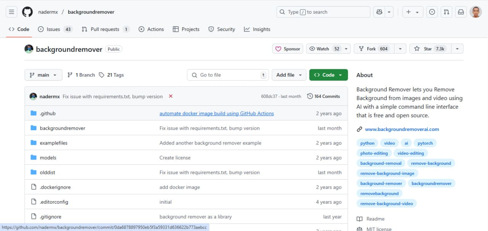The width and height of the screenshot is (488, 231).
Task: Switch to the Security tab
Action: 222,29
